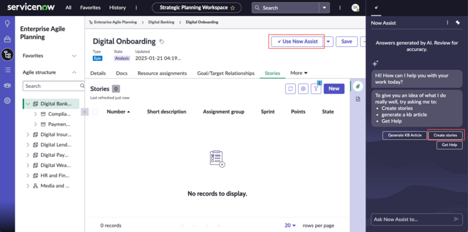The height and width of the screenshot is (232, 468).
Task: Collapse the Favorites section
Action: 74,56
